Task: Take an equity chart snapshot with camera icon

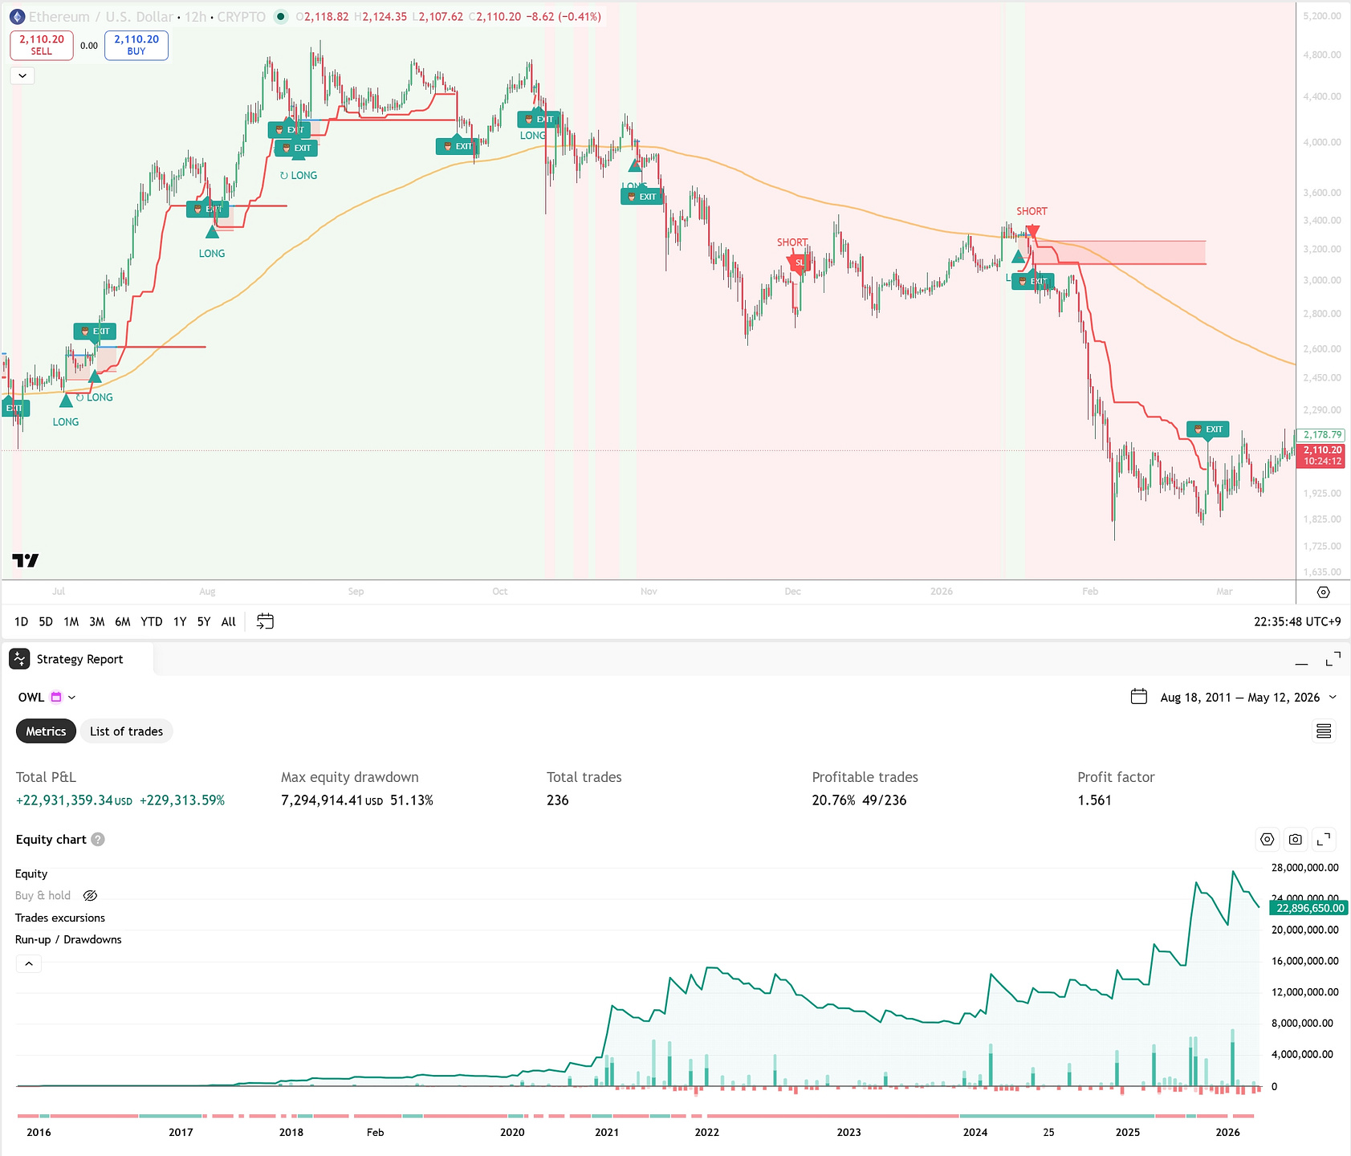Action: 1296,840
